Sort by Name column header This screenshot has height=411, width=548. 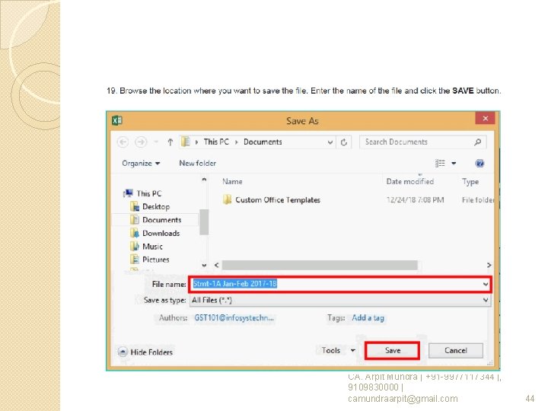click(x=232, y=182)
